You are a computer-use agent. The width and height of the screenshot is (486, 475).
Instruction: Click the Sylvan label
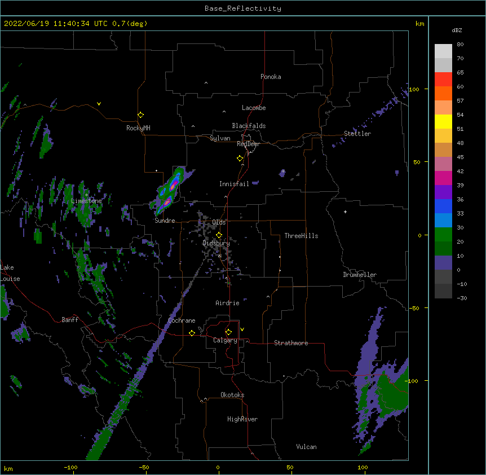(220, 138)
